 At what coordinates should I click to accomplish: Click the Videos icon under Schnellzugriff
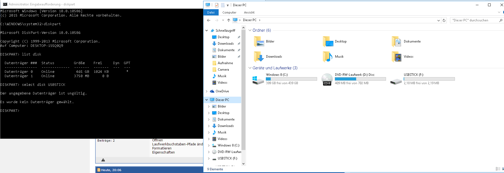[214, 83]
